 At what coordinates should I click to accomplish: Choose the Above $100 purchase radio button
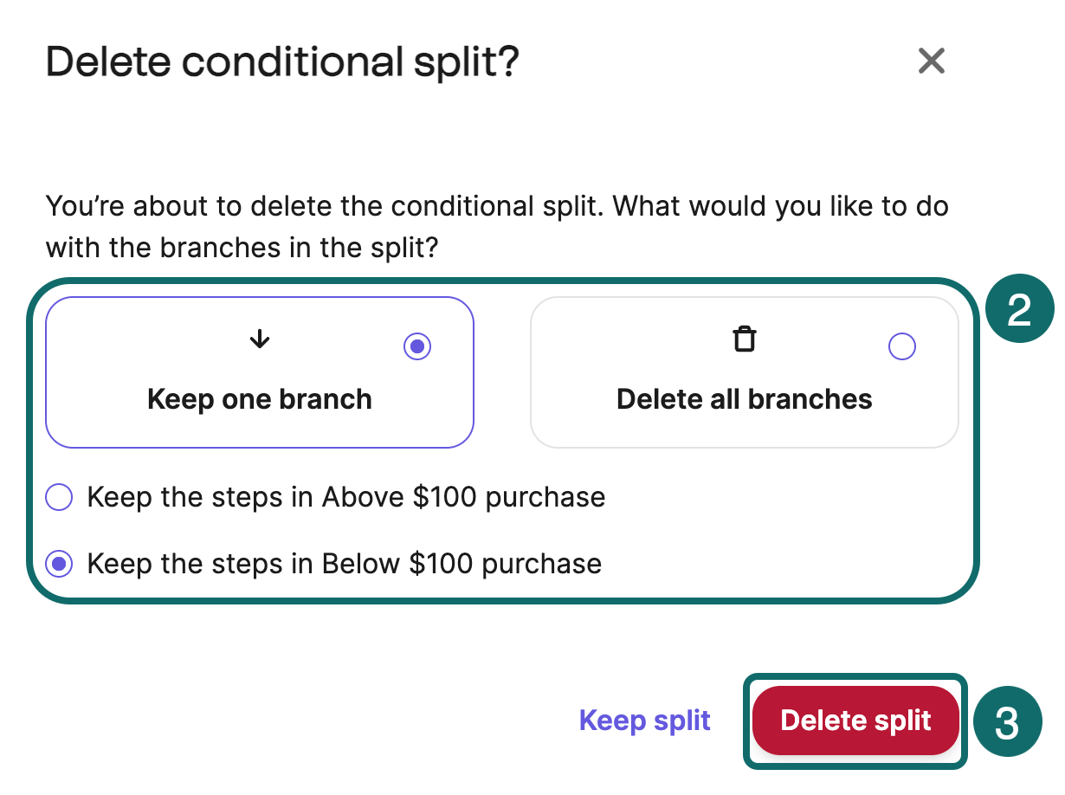tap(60, 498)
